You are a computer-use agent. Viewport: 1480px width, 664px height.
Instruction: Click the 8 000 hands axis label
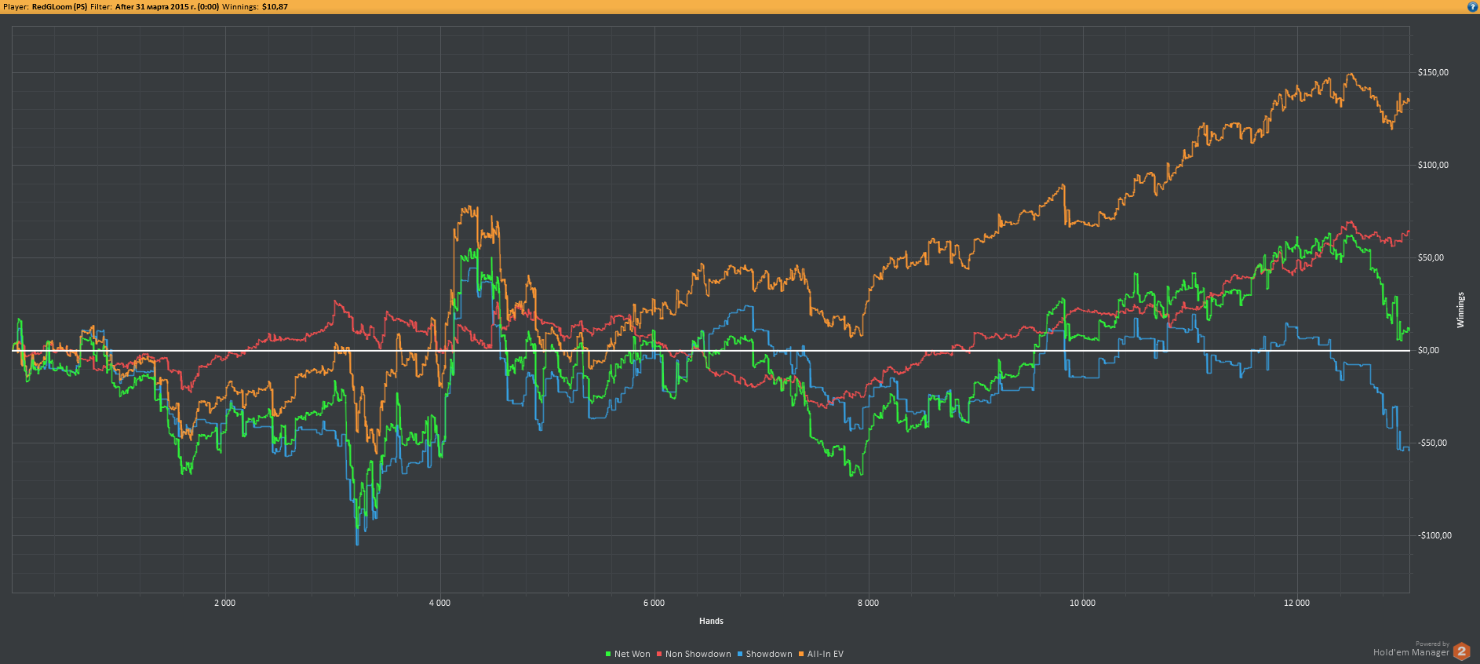(868, 603)
